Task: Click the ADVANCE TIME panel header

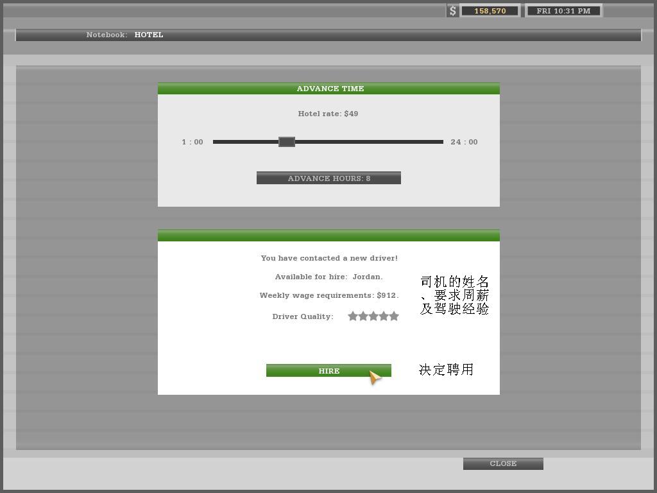Action: pos(328,89)
